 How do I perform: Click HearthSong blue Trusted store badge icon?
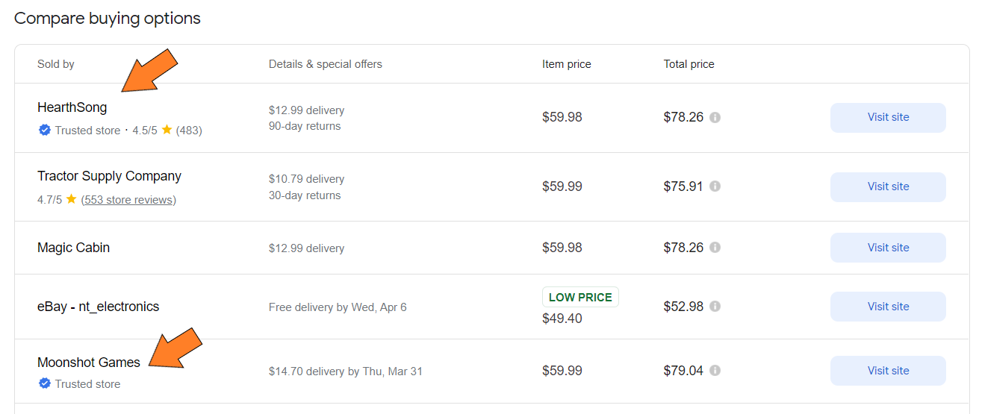coord(45,131)
